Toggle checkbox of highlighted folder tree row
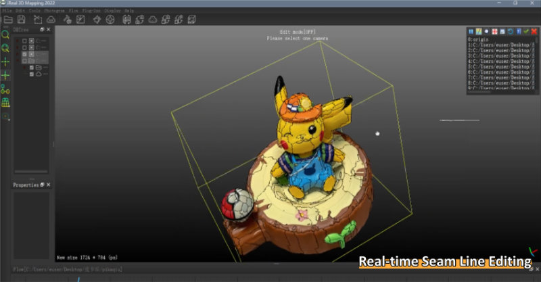This screenshot has height=282, width=541. coord(24,61)
